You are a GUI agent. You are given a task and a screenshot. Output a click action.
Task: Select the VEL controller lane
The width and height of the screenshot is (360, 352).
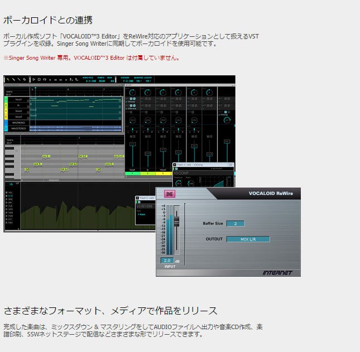point(10,192)
